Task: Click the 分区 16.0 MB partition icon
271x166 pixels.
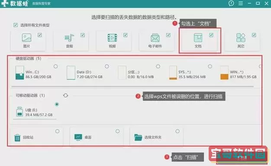Action: pyautogui.click(x=122, y=73)
